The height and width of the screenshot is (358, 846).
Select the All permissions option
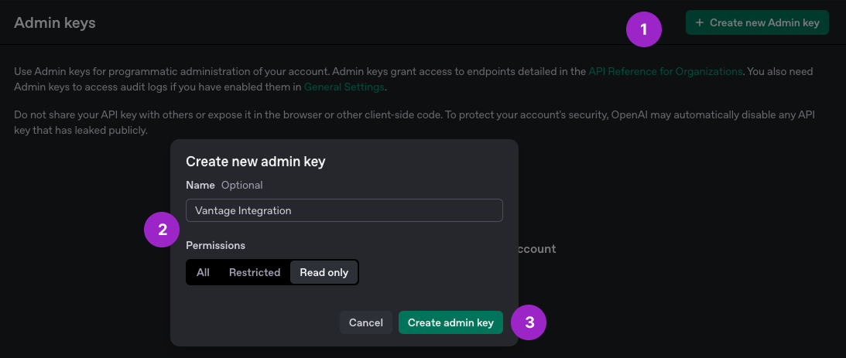coord(203,272)
